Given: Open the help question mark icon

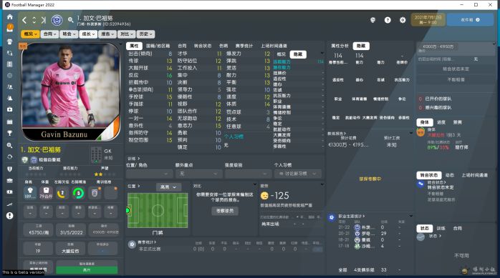Looking at the screenshot, I should tap(388, 20).
